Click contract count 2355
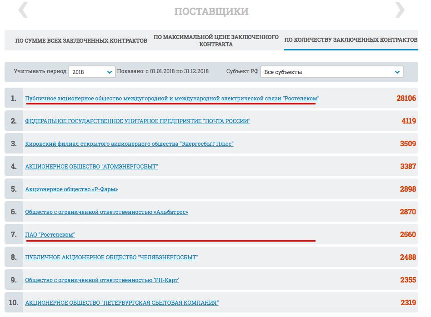Screen dimensions: 431x317 pos(408,280)
